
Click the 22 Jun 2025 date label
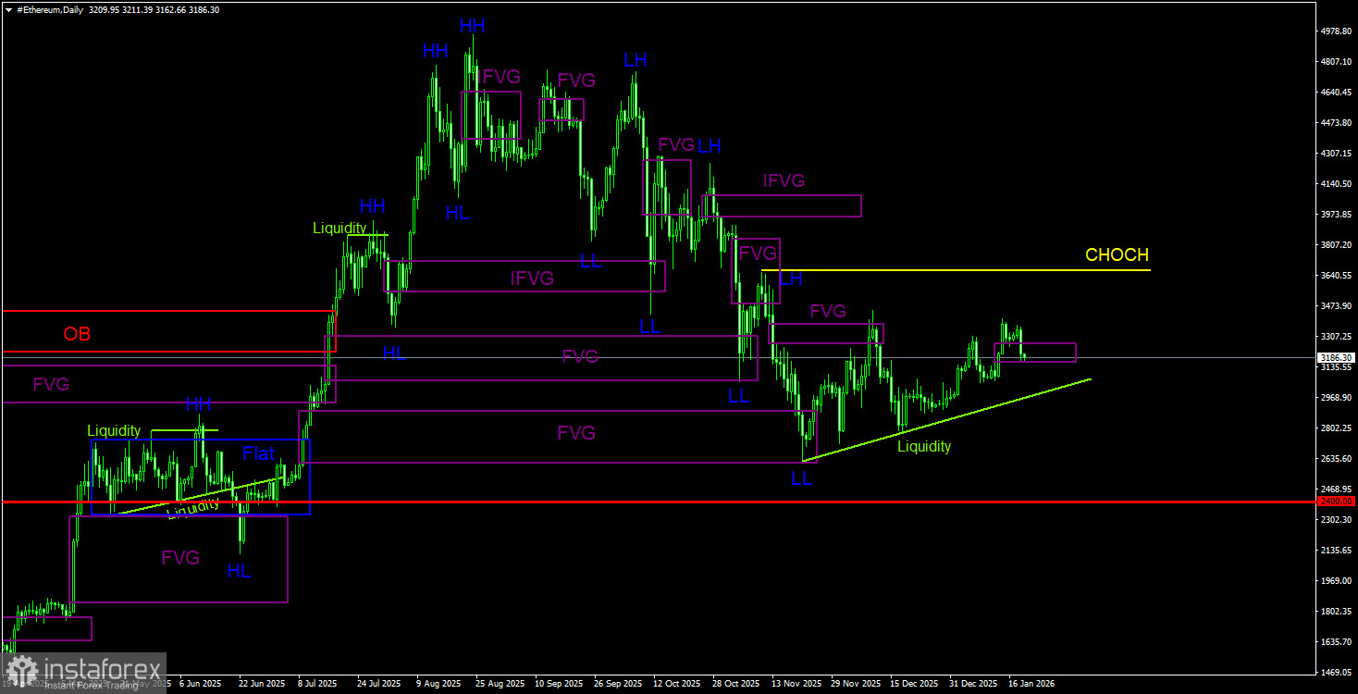262,684
